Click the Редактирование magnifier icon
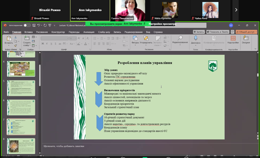260x158 pixels. 180,38
